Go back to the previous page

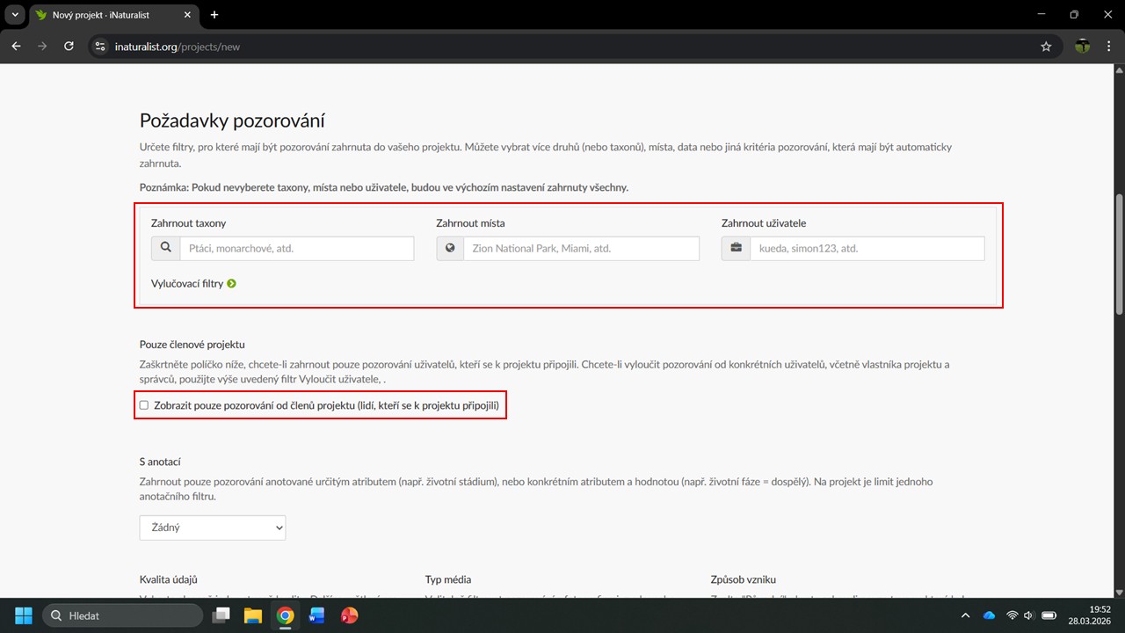click(x=16, y=47)
